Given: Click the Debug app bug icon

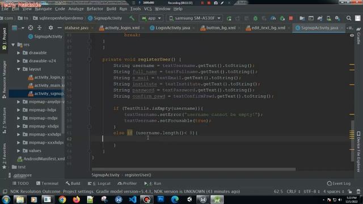Looking at the screenshot, I should tap(255, 18).
